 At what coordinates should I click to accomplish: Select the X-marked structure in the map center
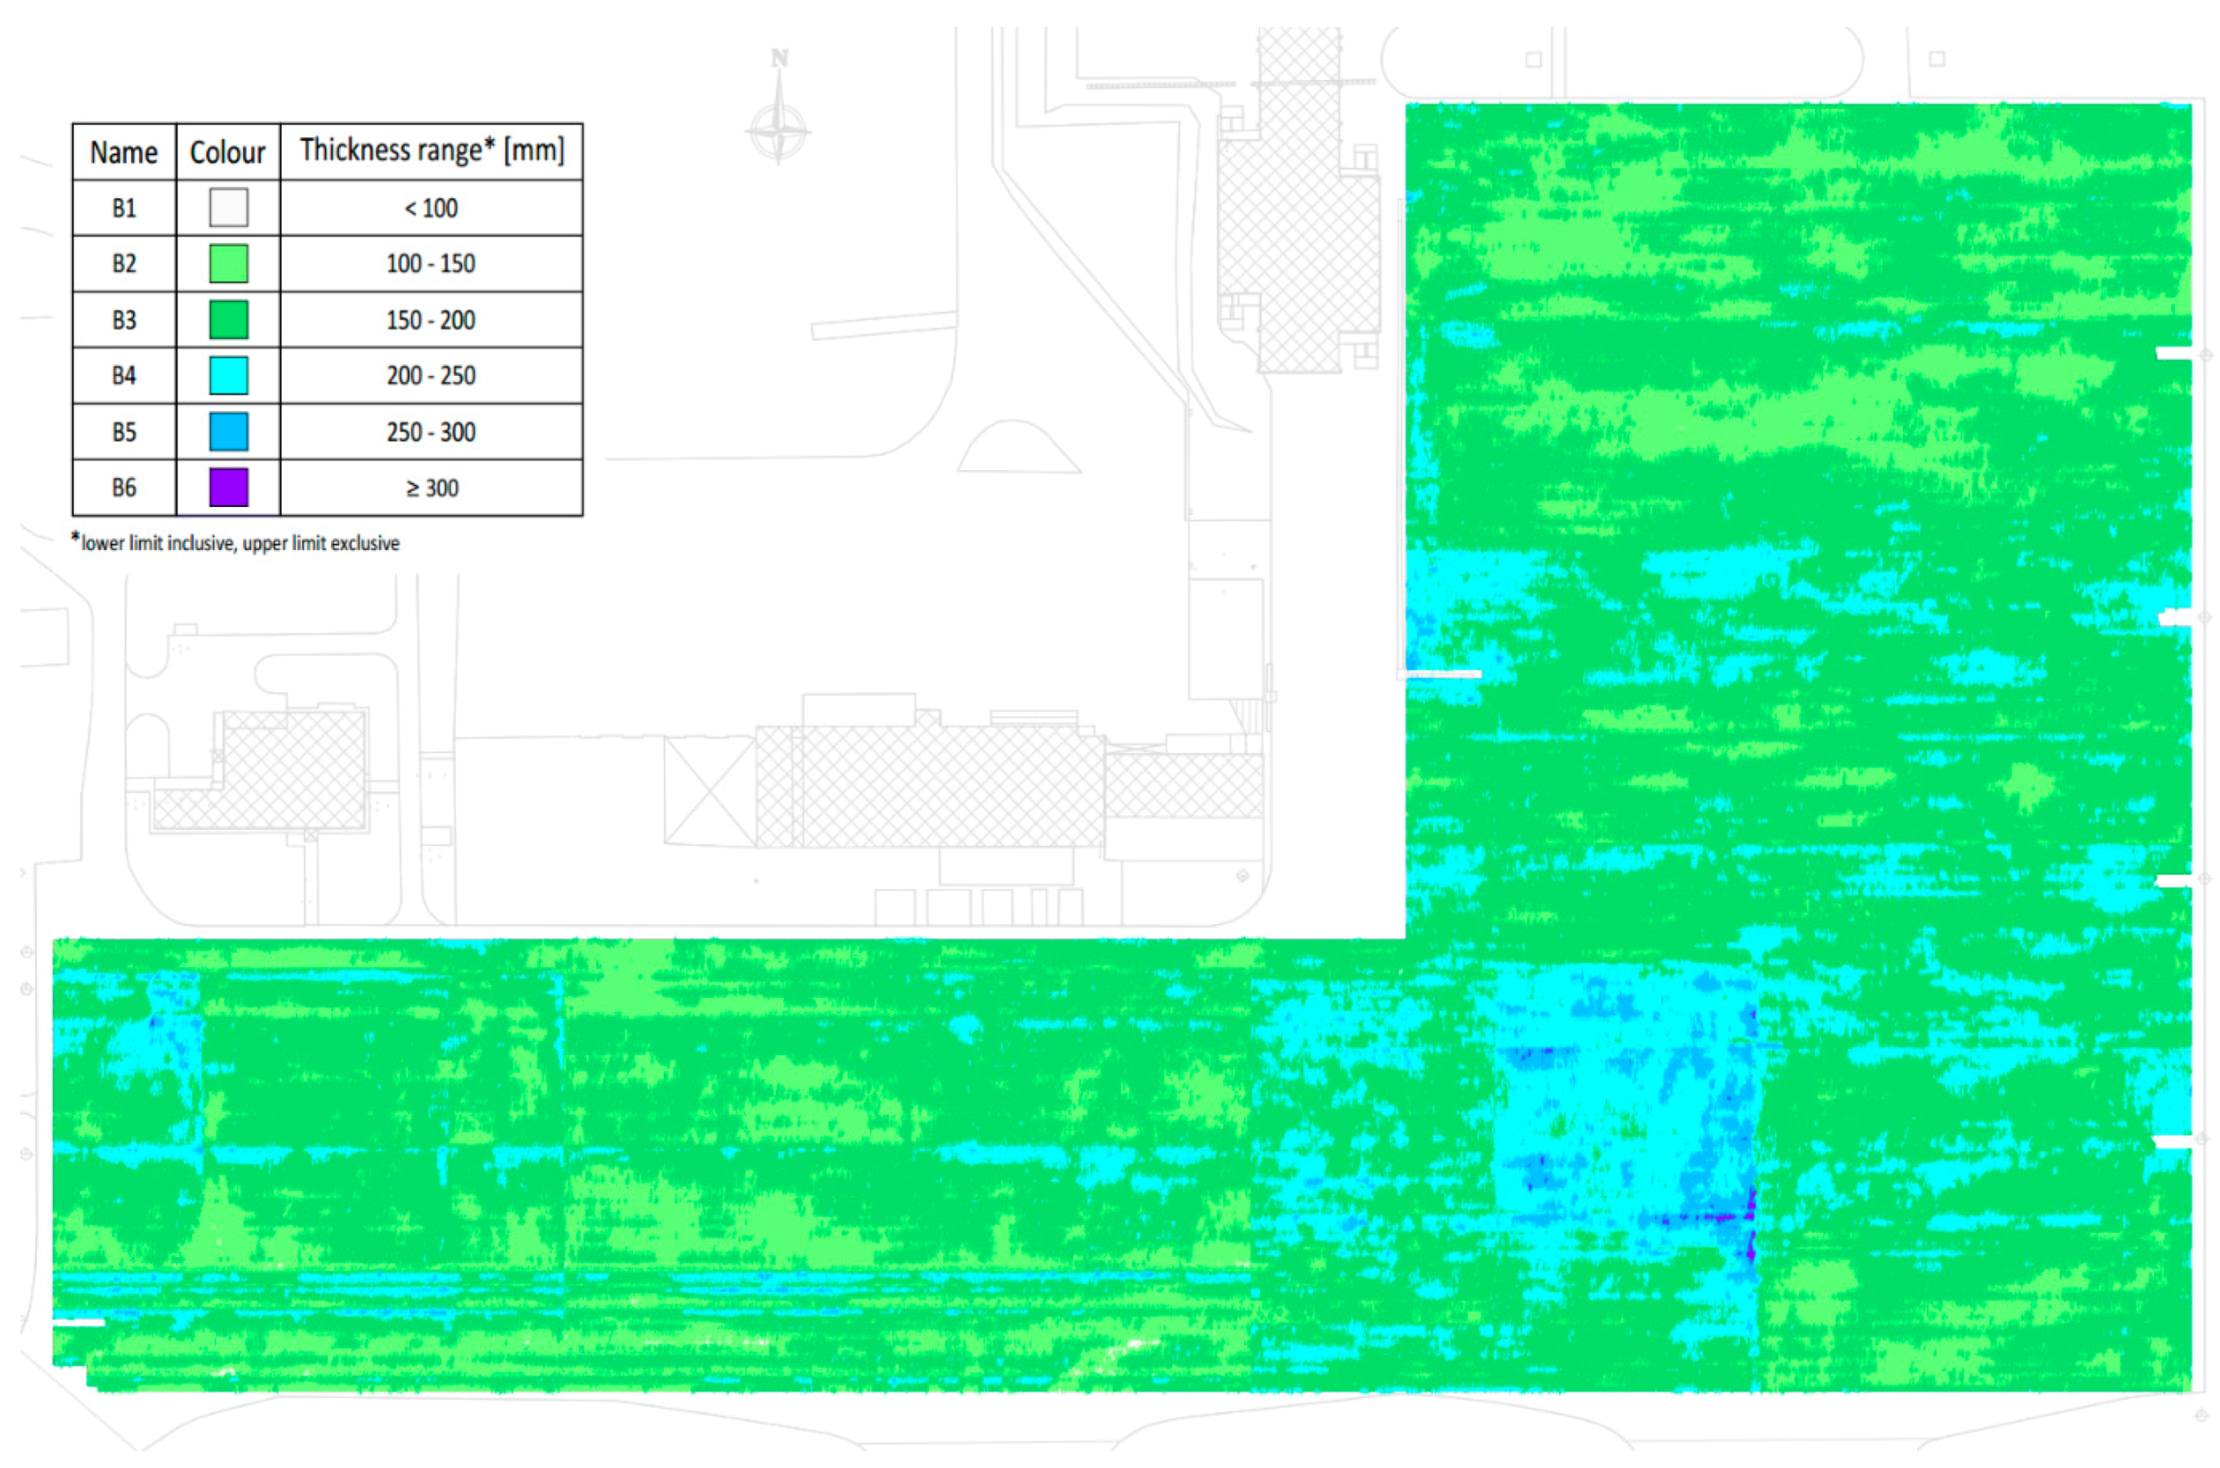(x=712, y=791)
